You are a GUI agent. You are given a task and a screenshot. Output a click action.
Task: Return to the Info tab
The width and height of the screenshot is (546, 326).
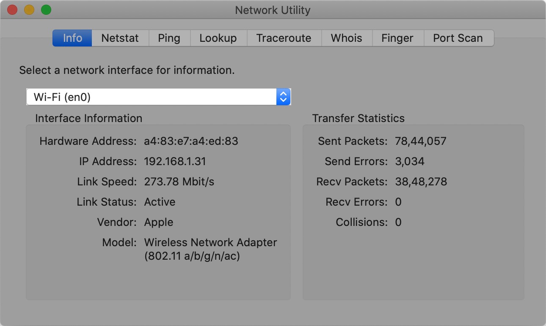[72, 38]
